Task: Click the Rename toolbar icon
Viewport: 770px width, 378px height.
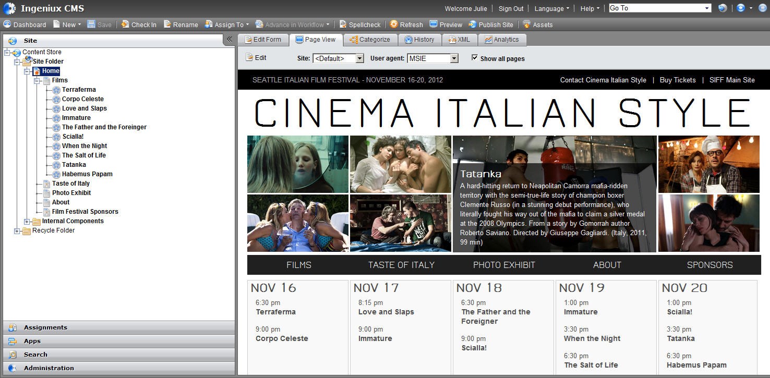Action: (167, 24)
